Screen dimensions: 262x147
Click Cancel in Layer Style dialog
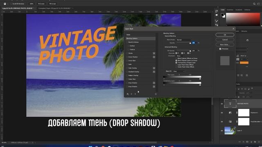point(225,40)
